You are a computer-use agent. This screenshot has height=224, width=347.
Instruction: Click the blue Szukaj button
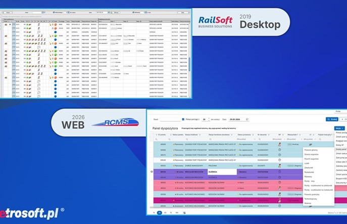(332, 119)
